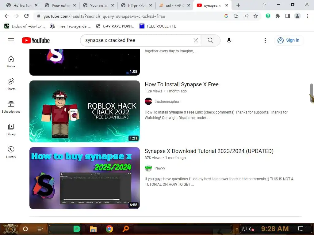This screenshot has height=235, width=314.
Task: Run search with the magnifier button
Action: pyautogui.click(x=210, y=40)
